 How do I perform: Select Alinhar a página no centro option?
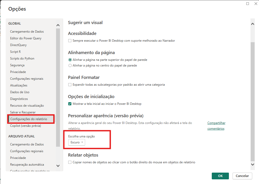coord(70,65)
